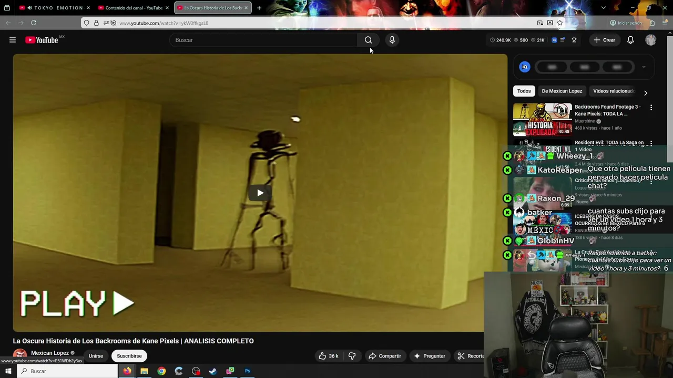Click the Windows Start button
Image resolution: width=673 pixels, height=378 pixels.
[8, 371]
